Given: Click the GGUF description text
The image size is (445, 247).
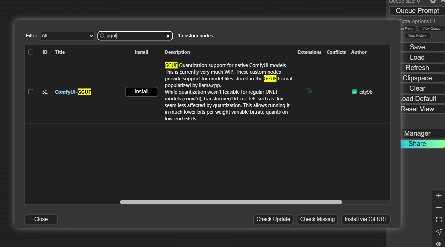Looking at the screenshot, I should (229, 92).
